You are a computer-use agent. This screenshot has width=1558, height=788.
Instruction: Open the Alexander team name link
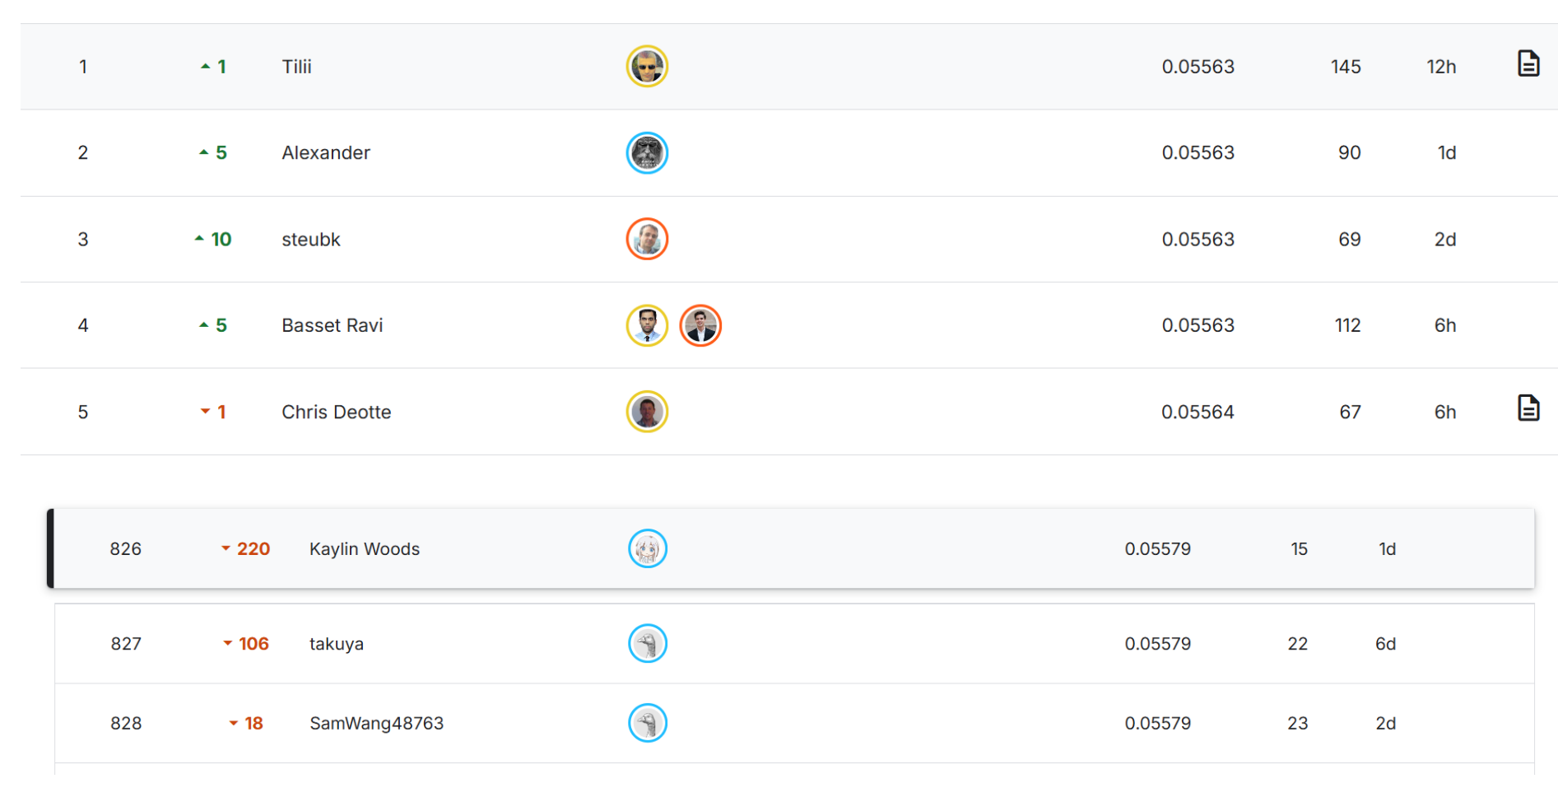[x=326, y=153]
